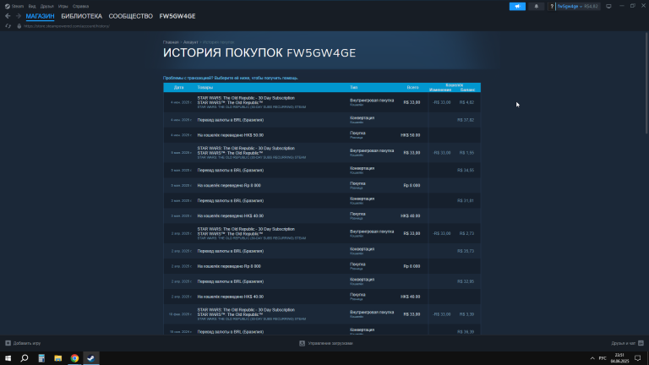Reload the page with the refresh icon
Viewport: 649px width, 365px height.
tap(8, 26)
